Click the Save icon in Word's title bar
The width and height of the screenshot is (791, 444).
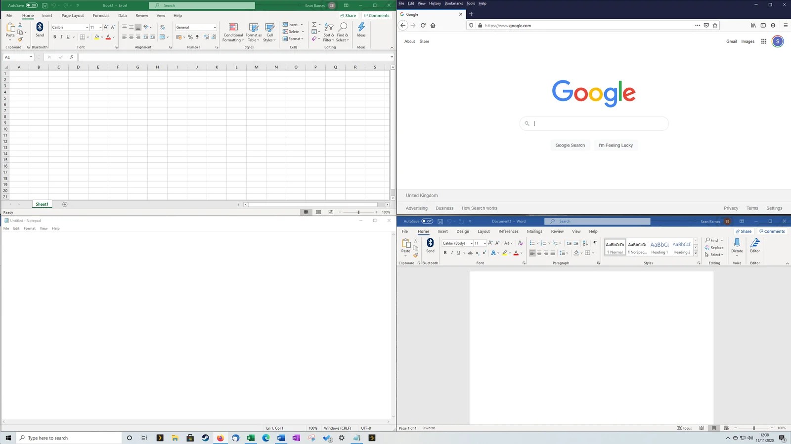click(x=440, y=222)
